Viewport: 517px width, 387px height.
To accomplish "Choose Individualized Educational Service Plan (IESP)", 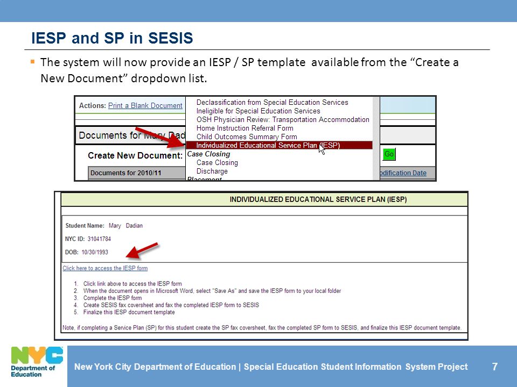I will [x=280, y=145].
